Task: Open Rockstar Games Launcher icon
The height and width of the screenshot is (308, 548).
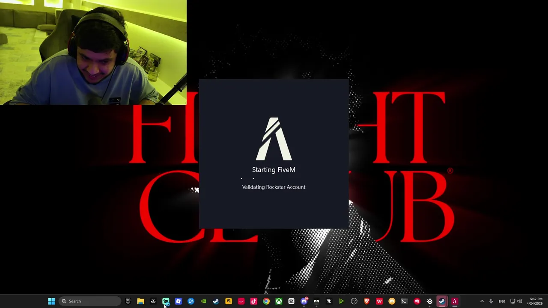Action: 229,301
